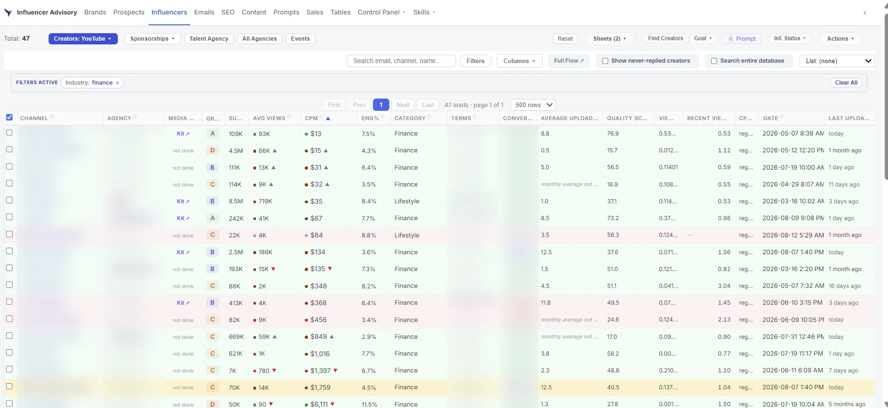This screenshot has width=888, height=408.
Task: Remove the Industry: finance filter chip
Action: point(117,83)
